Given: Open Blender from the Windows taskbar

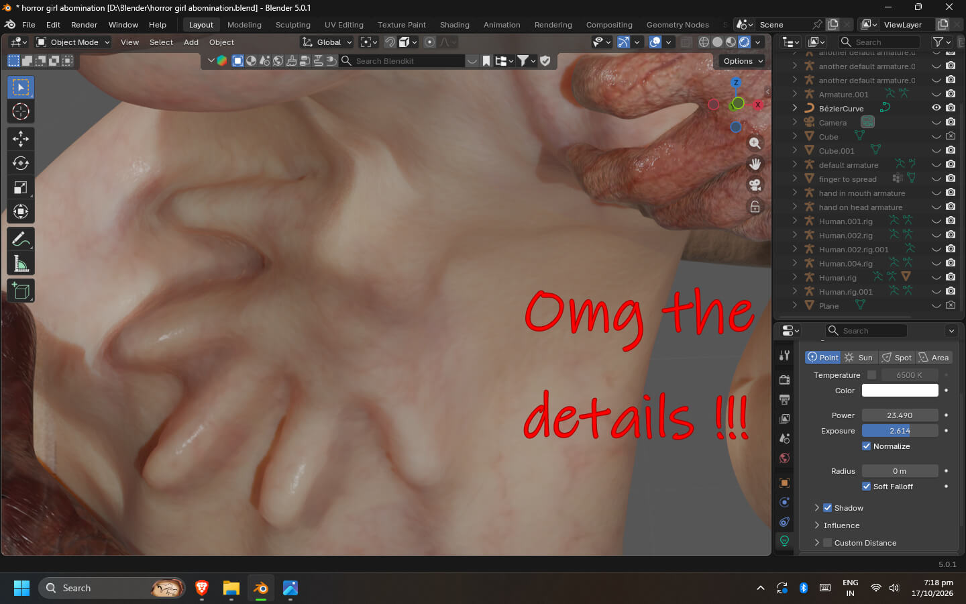Looking at the screenshot, I should pos(260,589).
